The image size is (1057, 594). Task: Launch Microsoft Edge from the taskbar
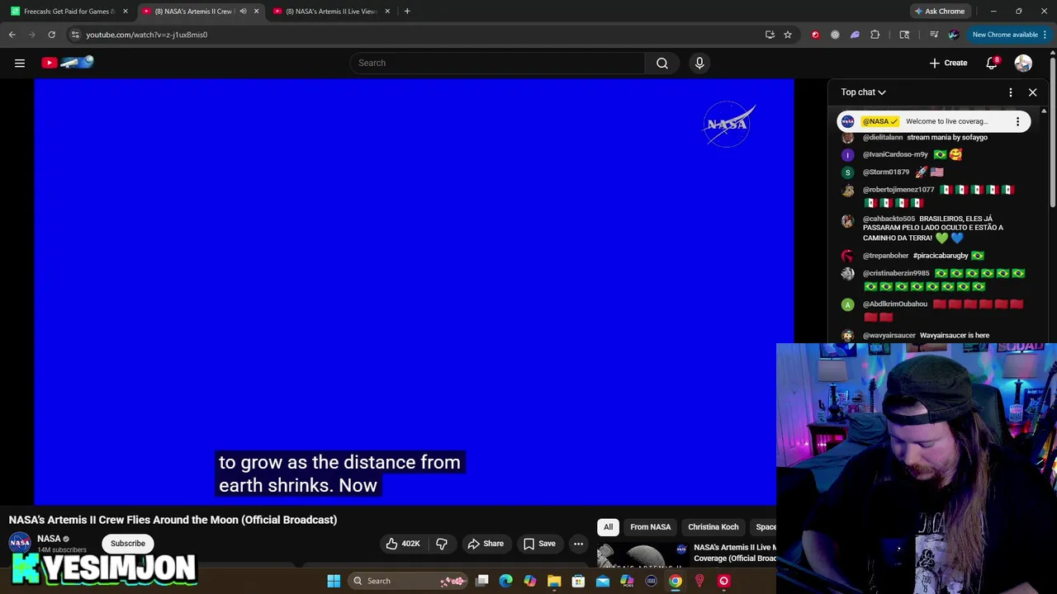(x=506, y=581)
